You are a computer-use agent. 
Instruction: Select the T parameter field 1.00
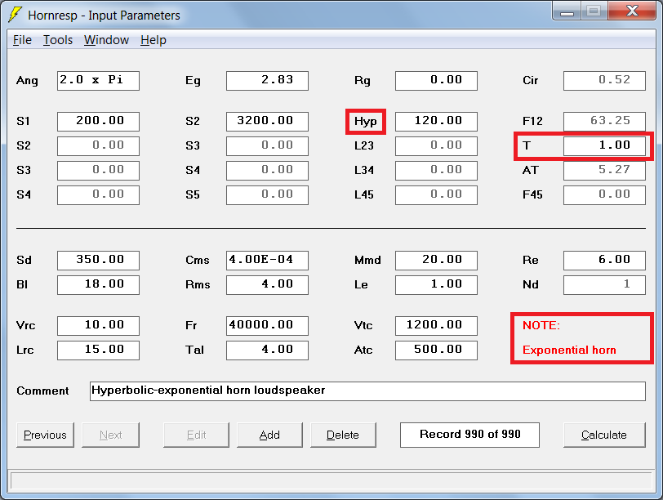point(605,146)
